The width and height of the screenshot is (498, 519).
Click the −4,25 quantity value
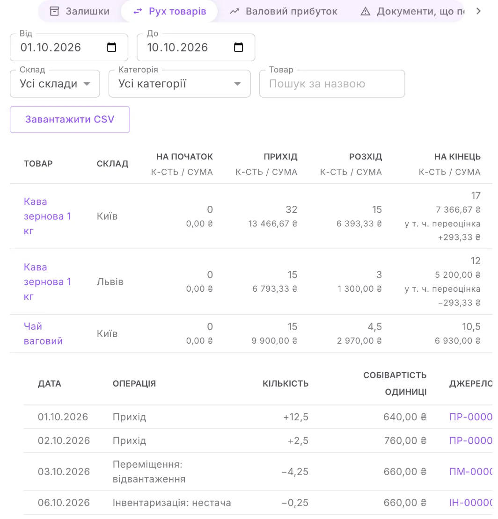pos(295,471)
